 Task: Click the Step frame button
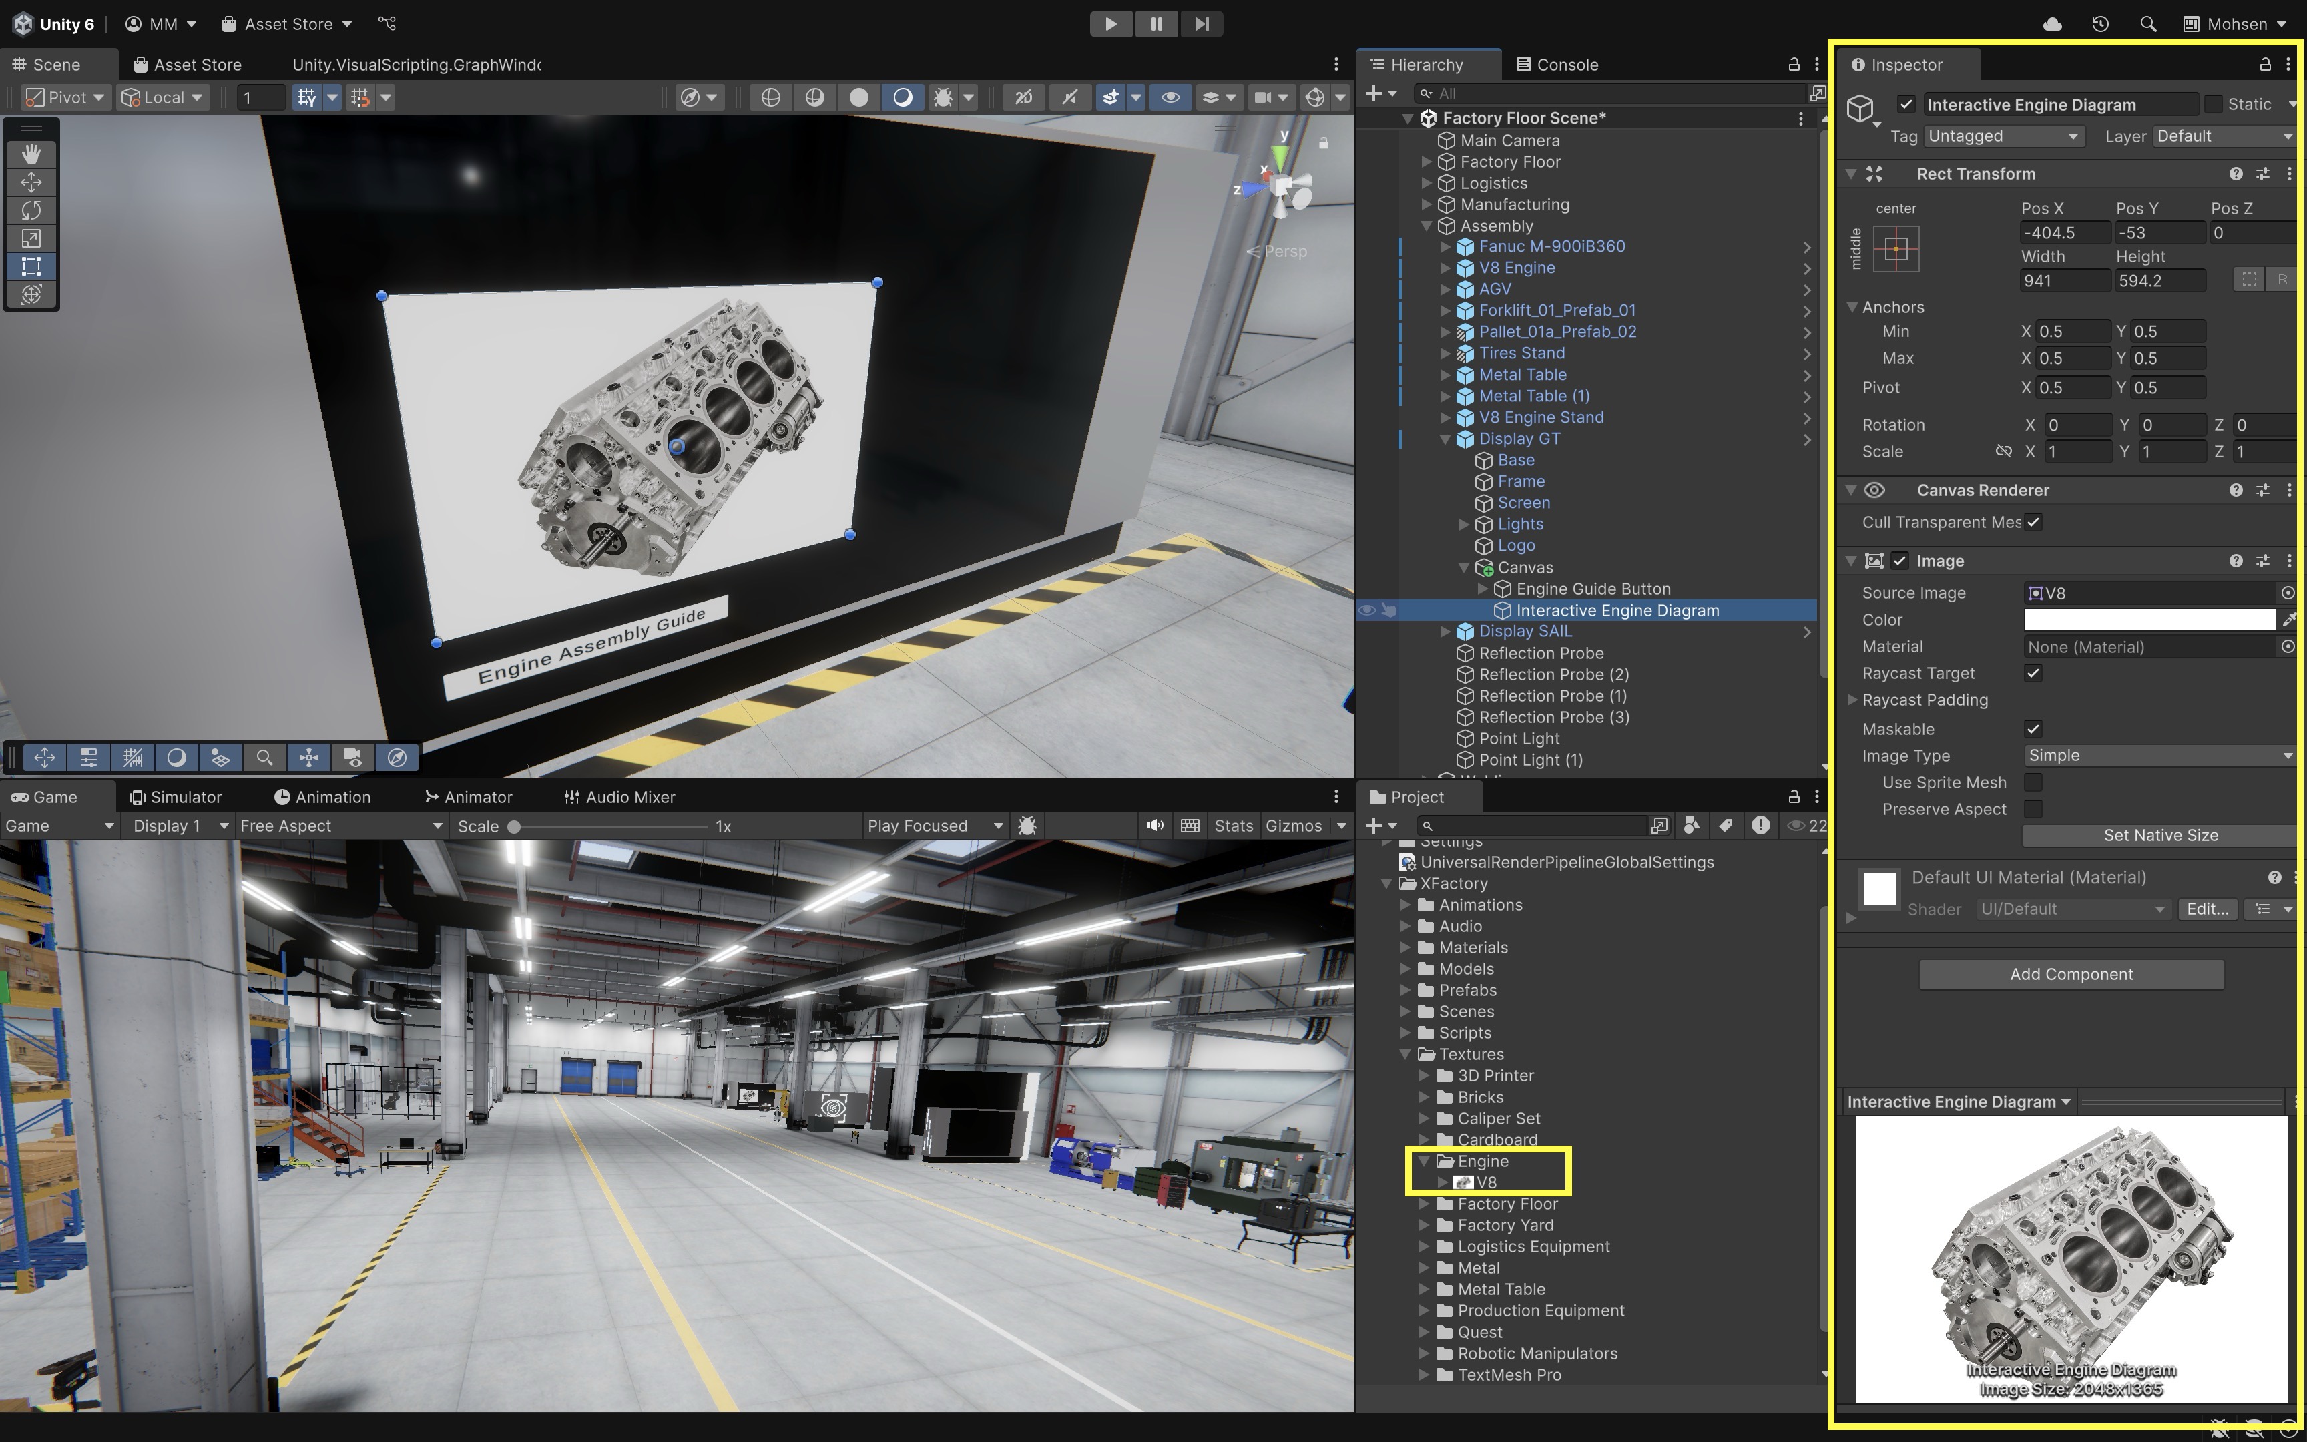[1201, 24]
